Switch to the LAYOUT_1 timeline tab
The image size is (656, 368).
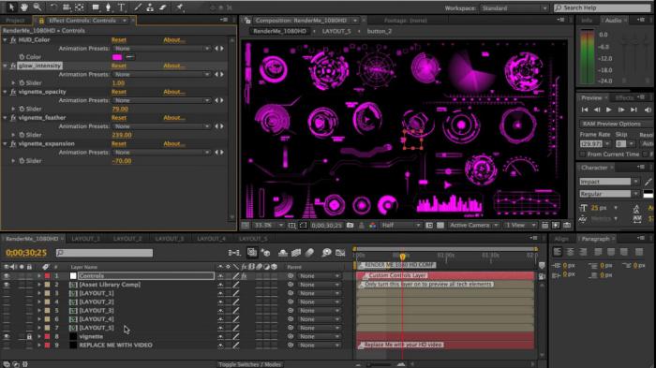pos(86,239)
